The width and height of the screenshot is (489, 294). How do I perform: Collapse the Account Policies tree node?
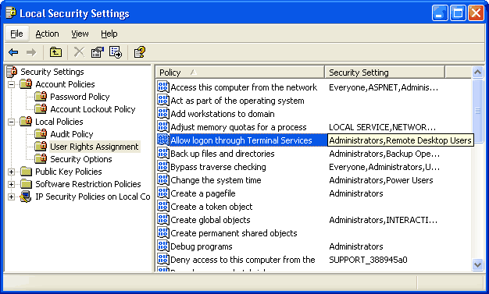(11, 84)
